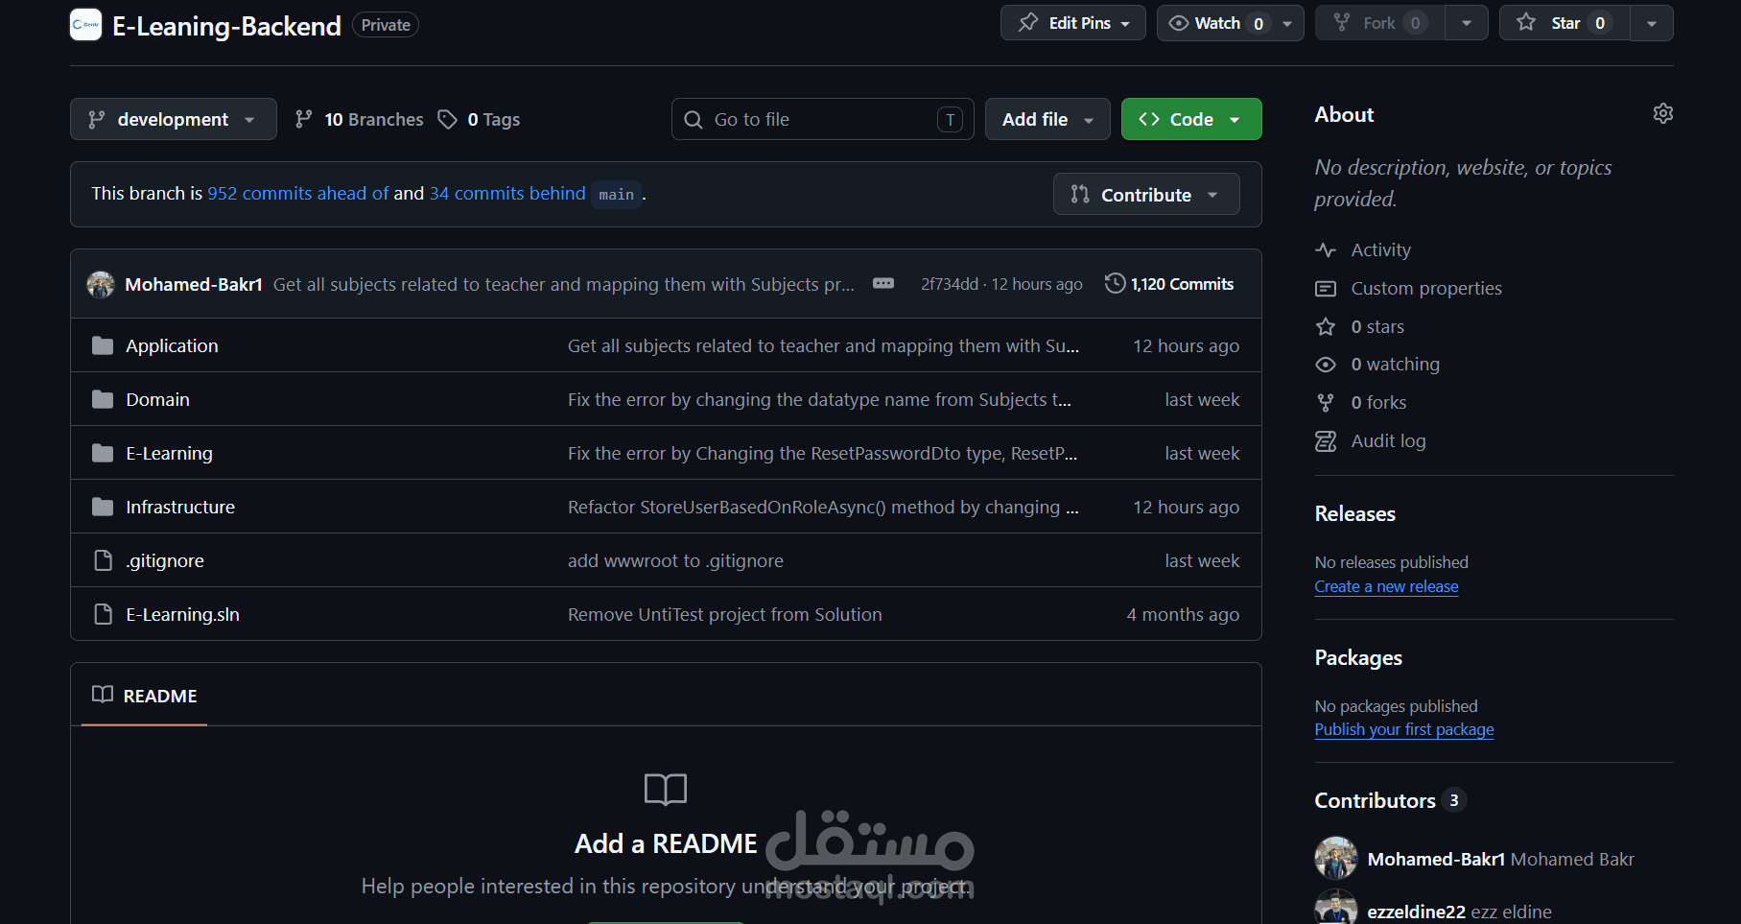Click the E-Learning.sln file icon
This screenshot has width=1741, height=924.
click(x=103, y=614)
